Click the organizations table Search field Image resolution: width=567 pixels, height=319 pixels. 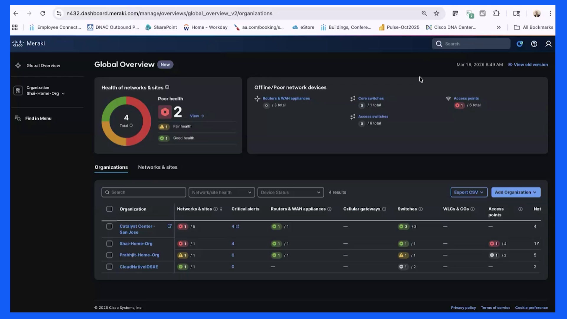(x=144, y=192)
